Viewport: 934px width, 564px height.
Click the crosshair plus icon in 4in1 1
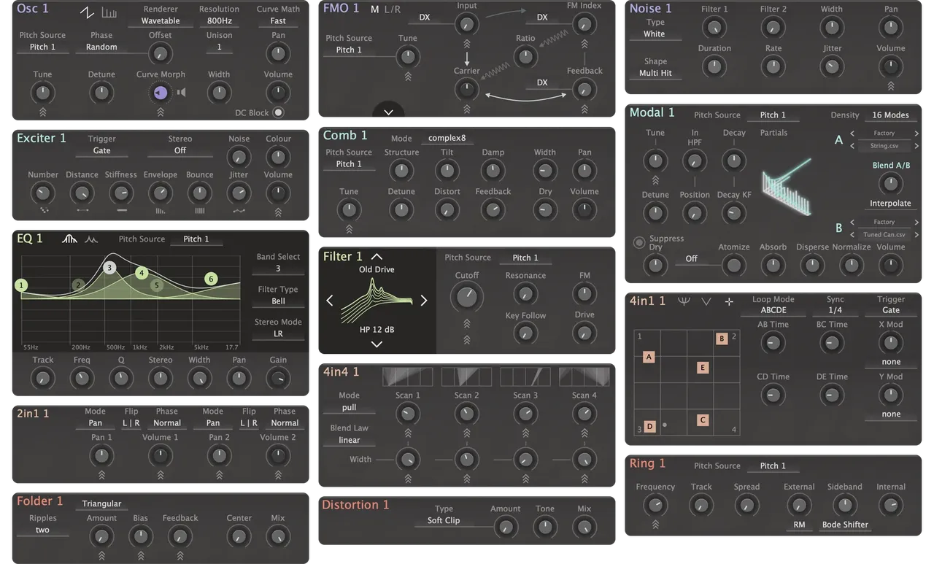pyautogui.click(x=728, y=301)
